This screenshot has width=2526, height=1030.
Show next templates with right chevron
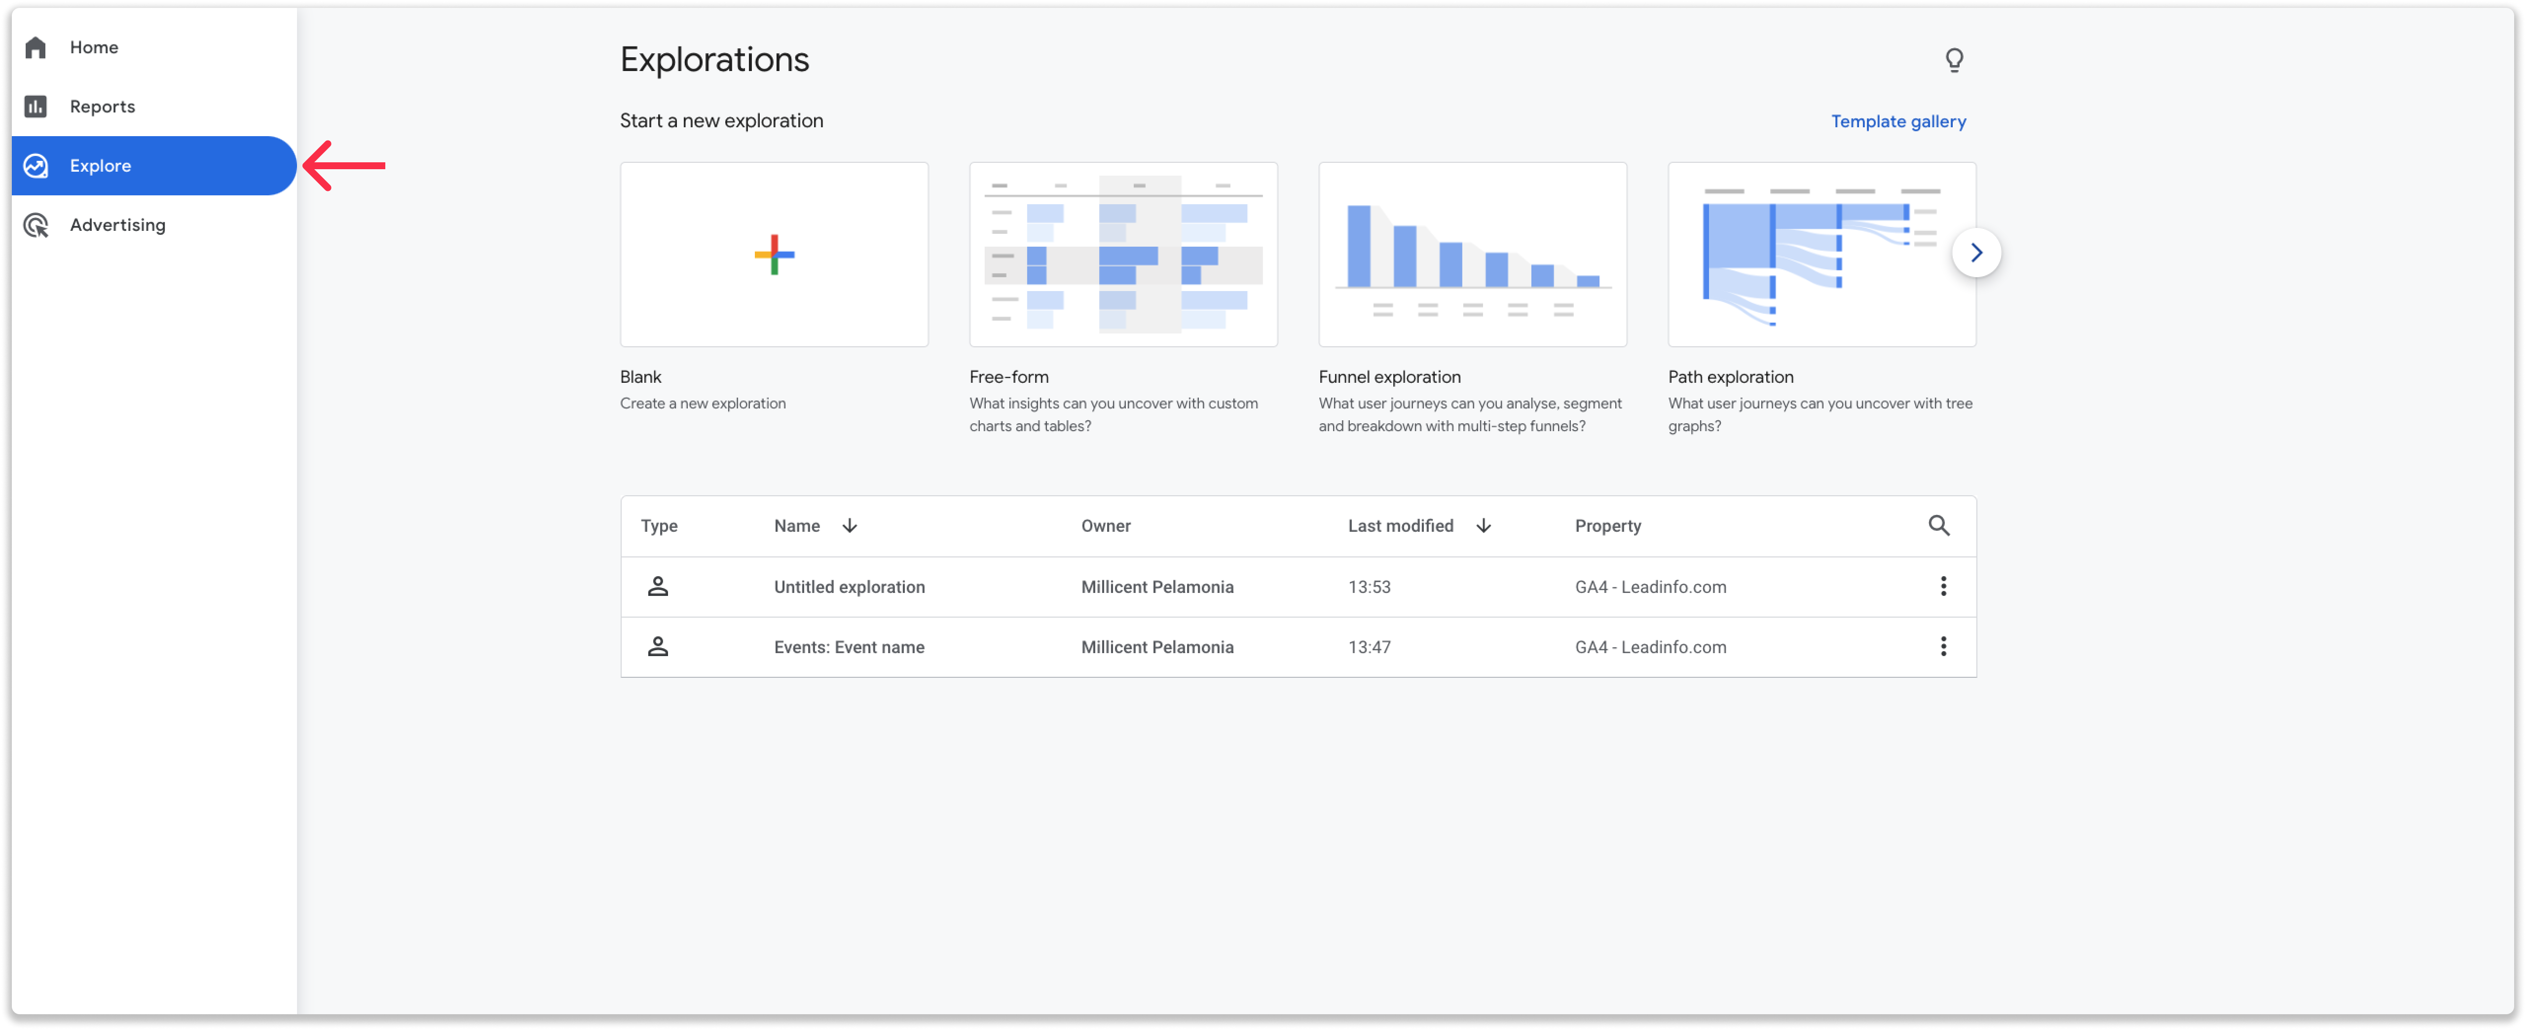[1976, 253]
